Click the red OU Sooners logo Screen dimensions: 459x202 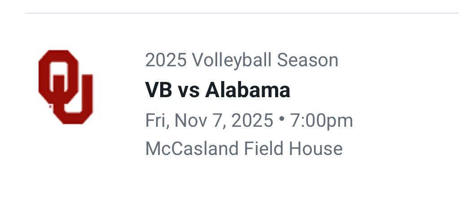point(66,87)
